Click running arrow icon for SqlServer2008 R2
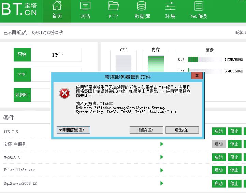The height and width of the screenshot is (193, 246). coord(162,183)
